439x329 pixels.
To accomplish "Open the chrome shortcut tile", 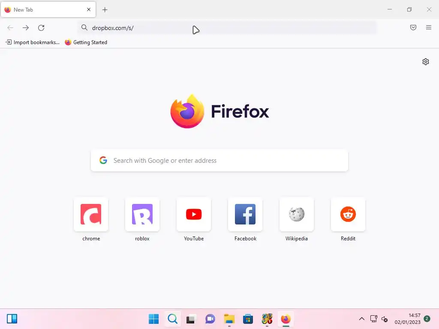I will (91, 214).
